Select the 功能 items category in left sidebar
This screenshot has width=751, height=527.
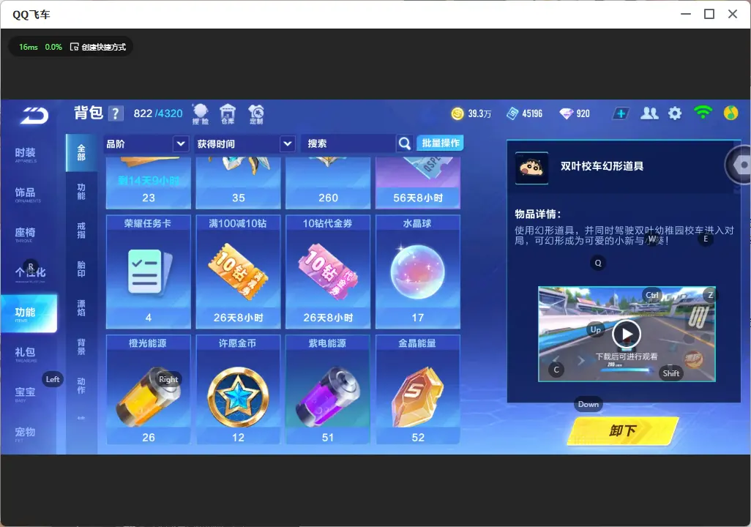[x=29, y=313]
